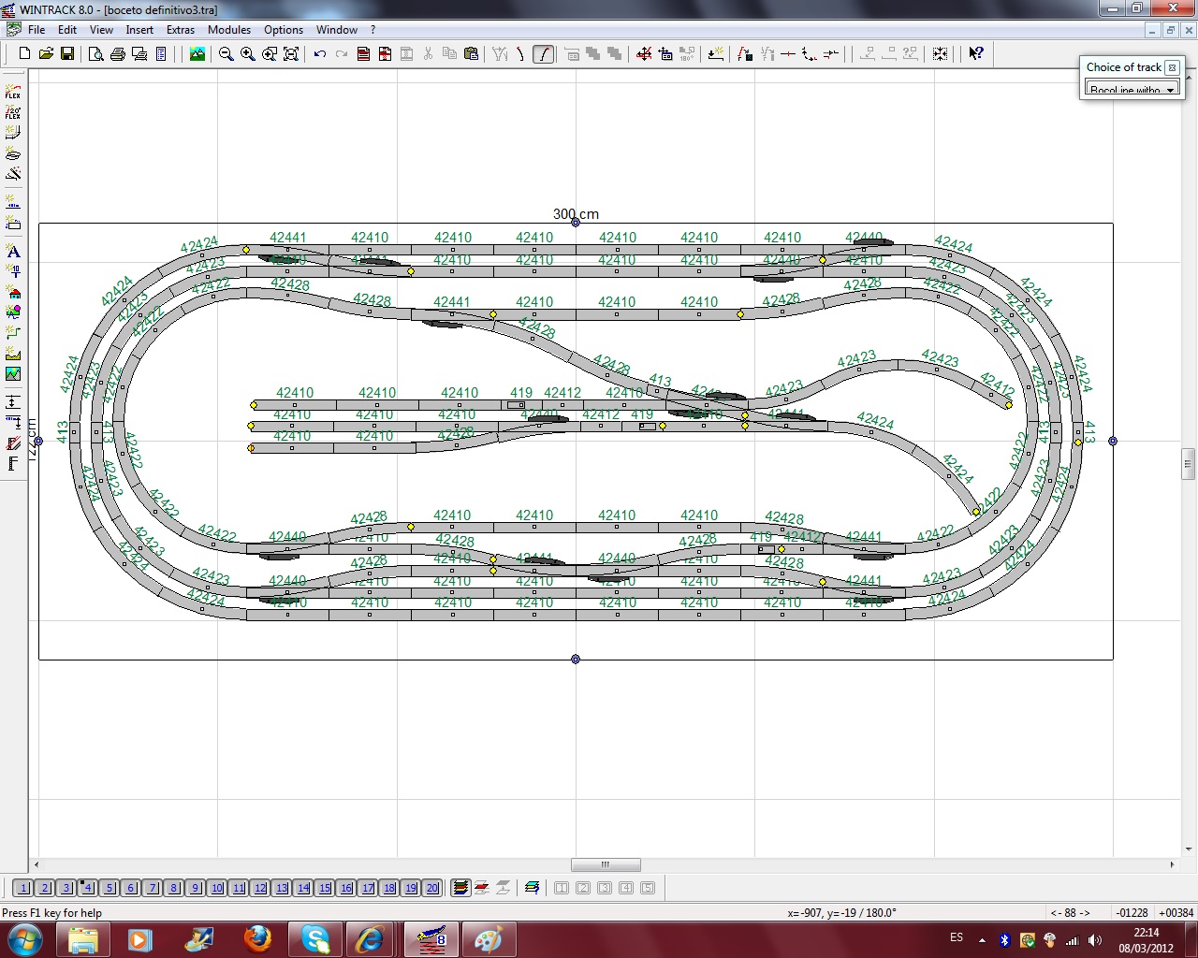The image size is (1198, 958).
Task: Click the Save diskette icon
Action: (x=67, y=54)
